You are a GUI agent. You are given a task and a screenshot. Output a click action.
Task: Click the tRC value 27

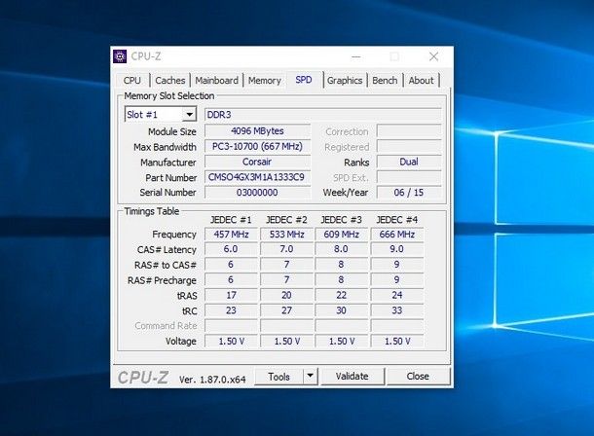[286, 310]
